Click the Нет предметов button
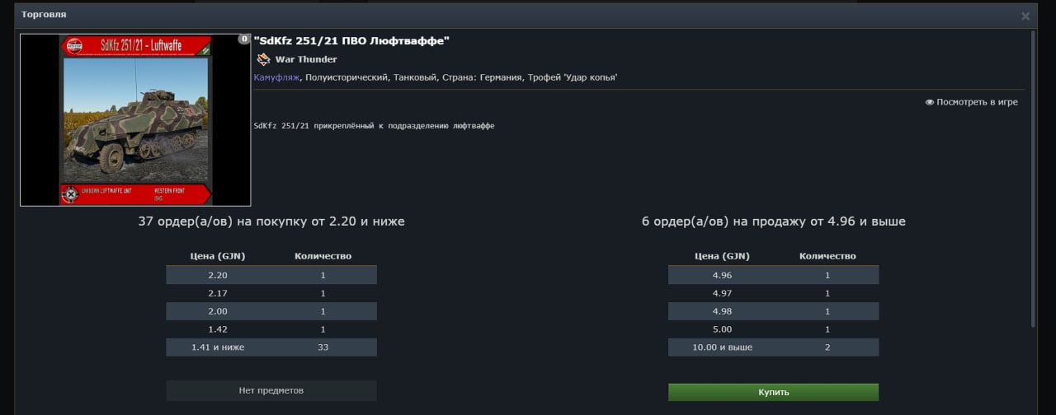The width and height of the screenshot is (1056, 415). coord(271,390)
